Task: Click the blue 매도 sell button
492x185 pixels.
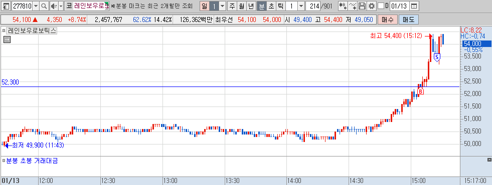Action: pyautogui.click(x=409, y=19)
